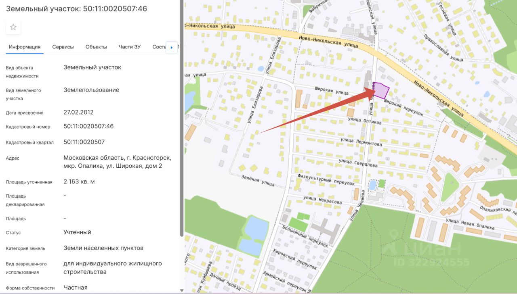This screenshot has width=517, height=294.
Task: Click the Землепользование value
Action: click(91, 90)
